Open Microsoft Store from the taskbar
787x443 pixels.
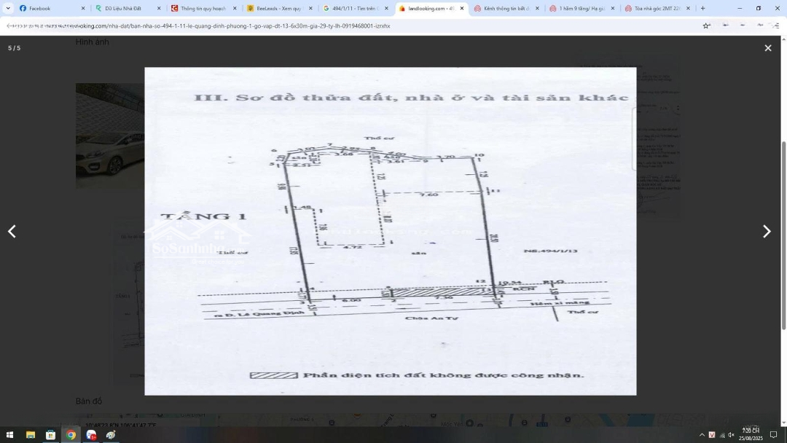50,435
